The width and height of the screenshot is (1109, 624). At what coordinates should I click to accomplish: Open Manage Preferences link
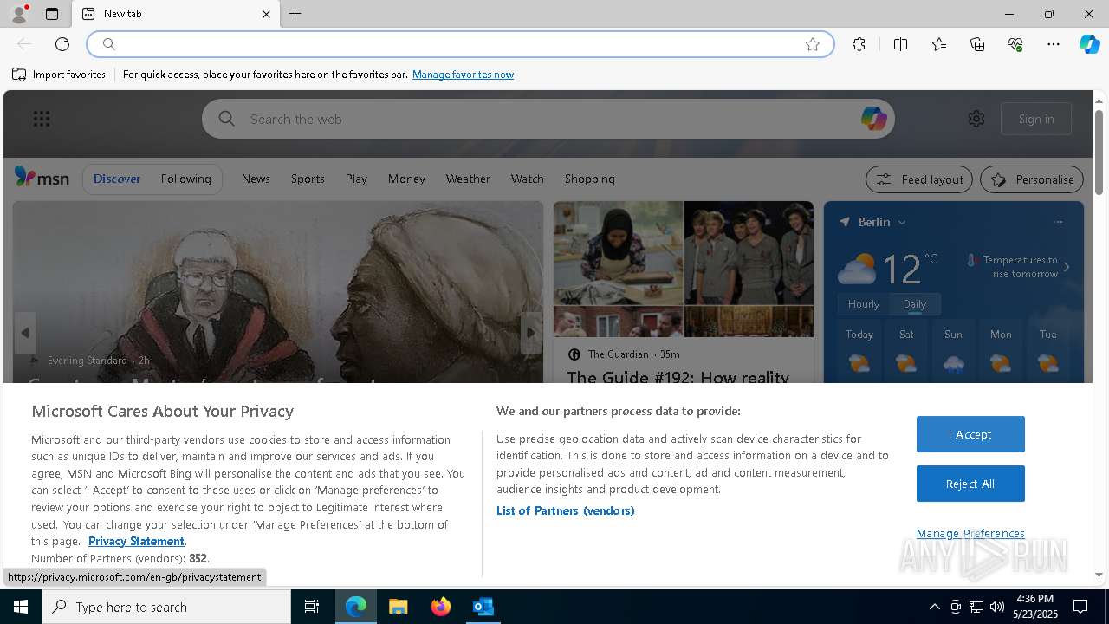970,533
